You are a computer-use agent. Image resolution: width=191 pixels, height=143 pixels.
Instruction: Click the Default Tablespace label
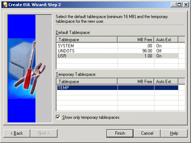pos(73,32)
